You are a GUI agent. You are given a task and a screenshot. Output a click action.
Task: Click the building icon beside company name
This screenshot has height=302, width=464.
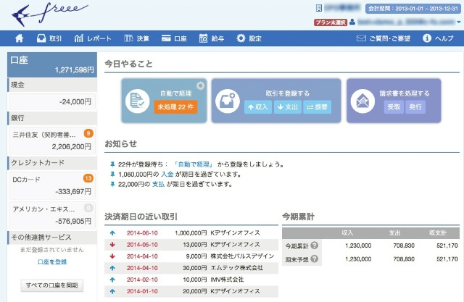[x=319, y=8]
